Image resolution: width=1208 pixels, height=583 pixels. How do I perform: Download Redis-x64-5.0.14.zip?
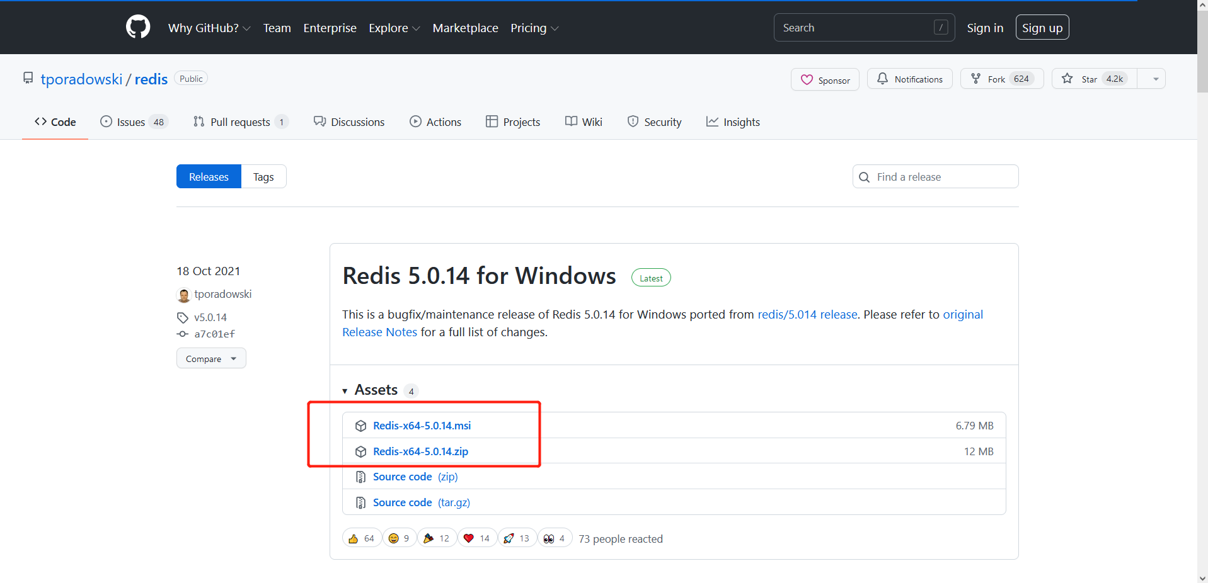pos(420,451)
